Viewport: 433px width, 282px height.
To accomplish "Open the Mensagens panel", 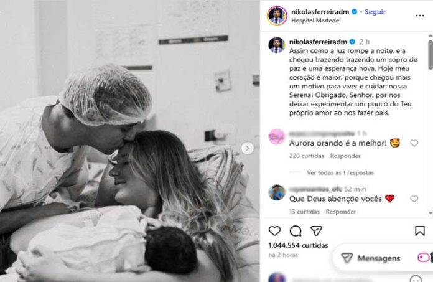I will [x=378, y=258].
